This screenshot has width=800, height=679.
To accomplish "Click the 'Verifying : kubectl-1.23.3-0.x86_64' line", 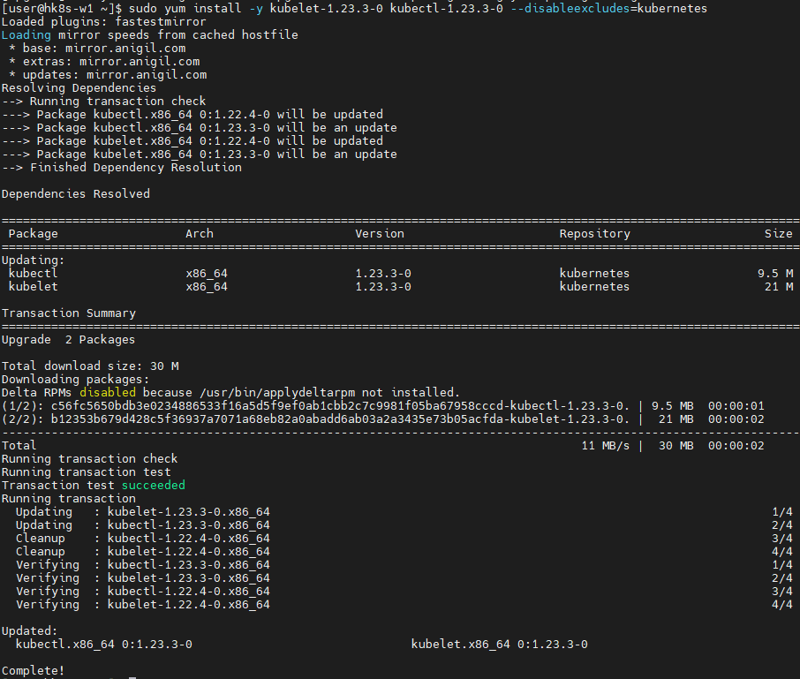I will pyautogui.click(x=143, y=565).
